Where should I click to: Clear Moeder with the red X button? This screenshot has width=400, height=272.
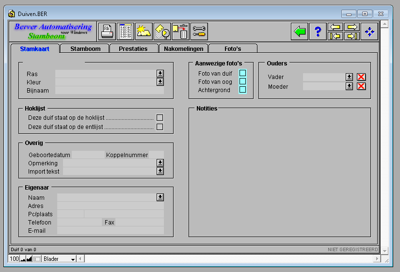(361, 86)
